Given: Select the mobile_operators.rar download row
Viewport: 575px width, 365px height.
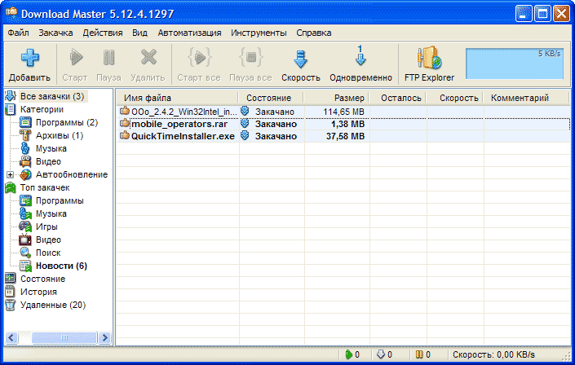Looking at the screenshot, I should (x=178, y=124).
